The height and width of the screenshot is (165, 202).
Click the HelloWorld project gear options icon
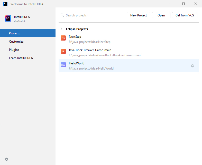pos(192,66)
